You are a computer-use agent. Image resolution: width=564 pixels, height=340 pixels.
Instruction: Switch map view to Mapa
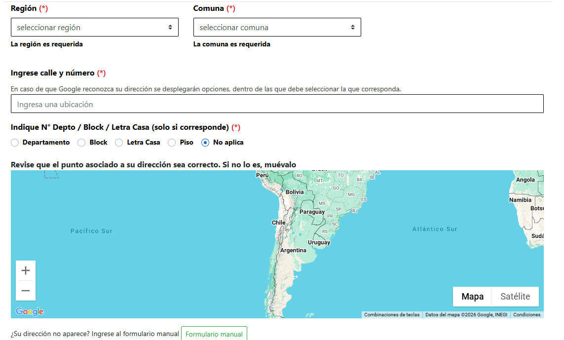click(472, 297)
